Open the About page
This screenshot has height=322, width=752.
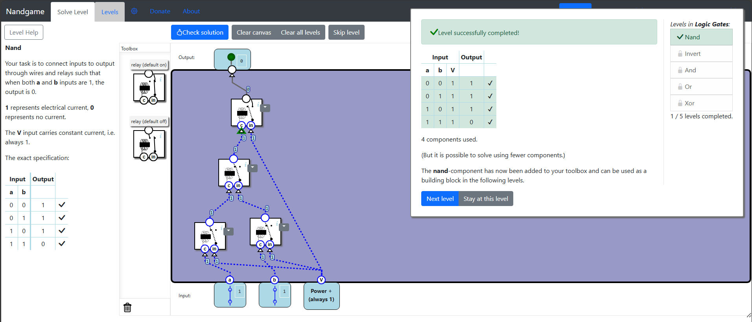pos(191,11)
